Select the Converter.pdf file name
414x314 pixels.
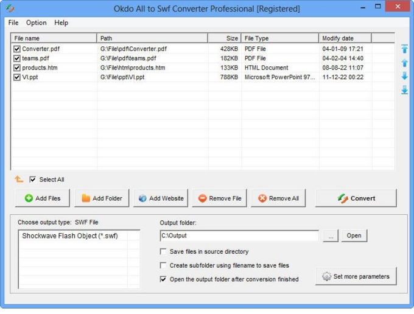pyautogui.click(x=41, y=49)
